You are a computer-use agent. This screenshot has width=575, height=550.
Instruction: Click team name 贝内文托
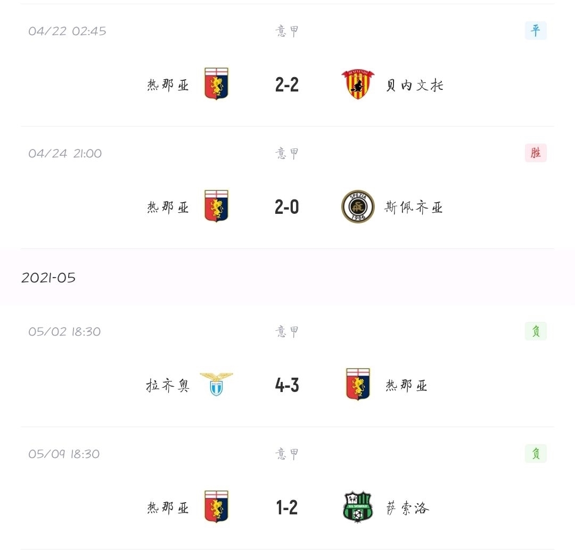[x=415, y=85]
